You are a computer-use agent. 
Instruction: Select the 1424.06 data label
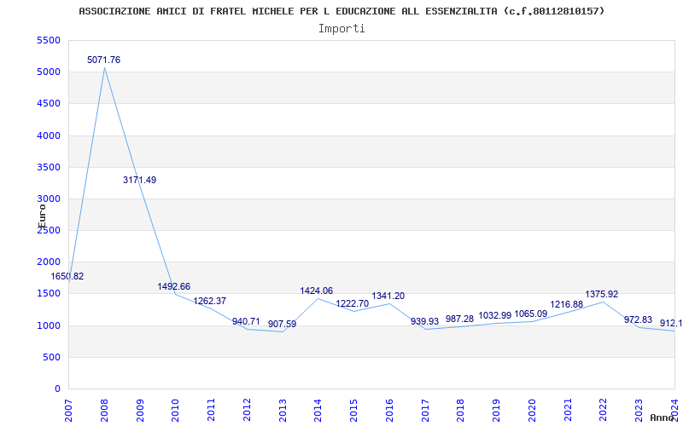tap(317, 291)
